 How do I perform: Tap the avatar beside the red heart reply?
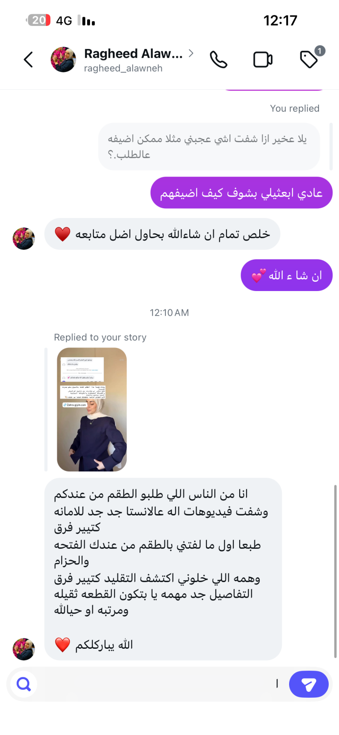click(x=23, y=239)
